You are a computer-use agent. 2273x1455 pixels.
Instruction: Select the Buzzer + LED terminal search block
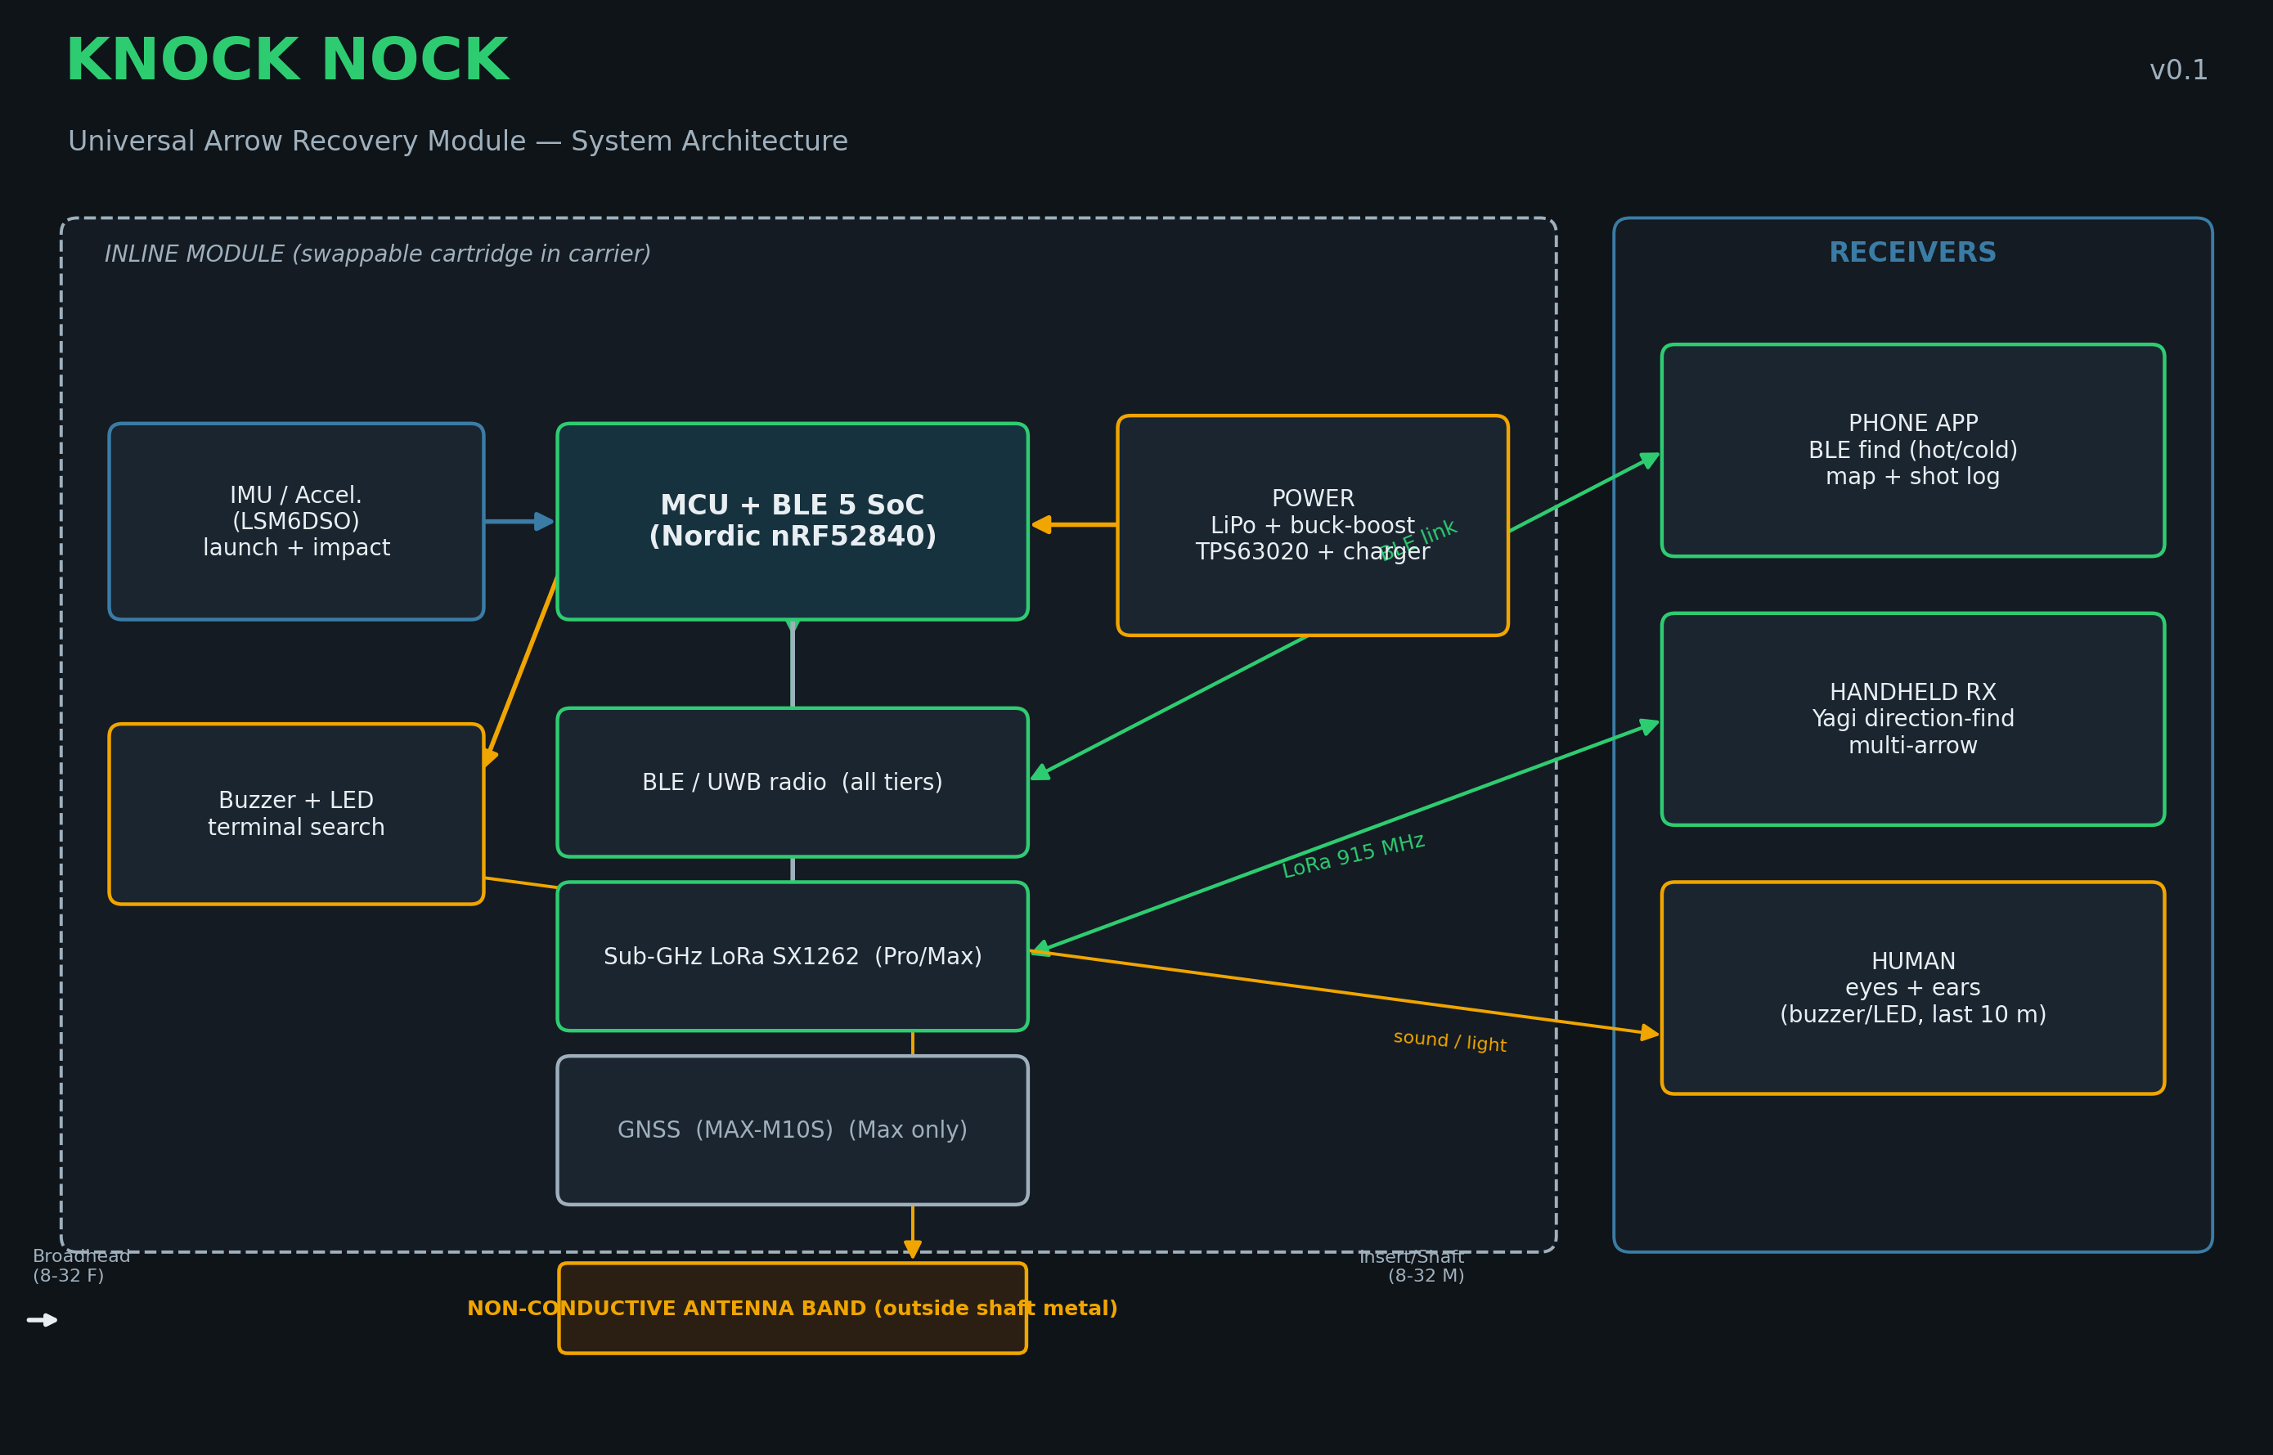click(297, 815)
